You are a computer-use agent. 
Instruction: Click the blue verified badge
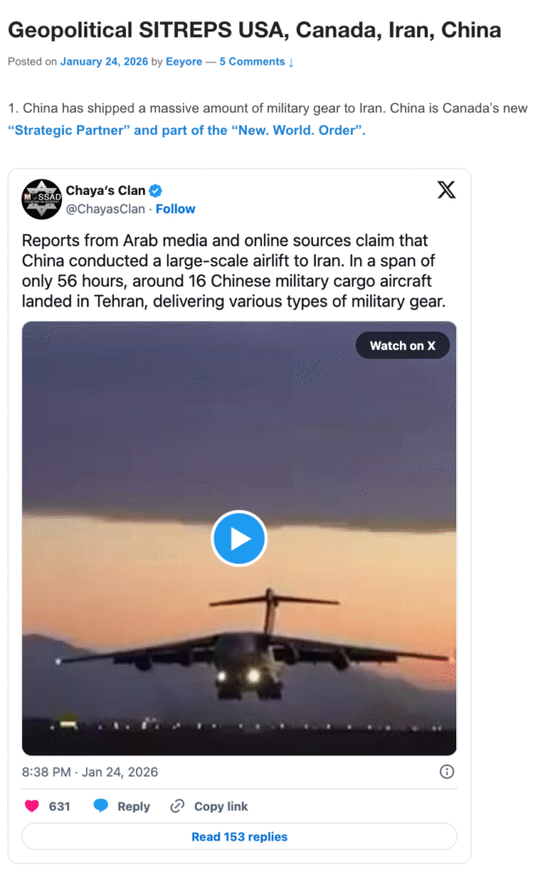[156, 191]
